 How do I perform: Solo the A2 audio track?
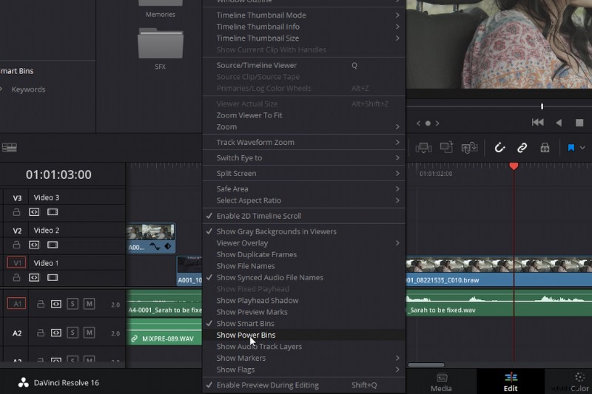pos(73,333)
